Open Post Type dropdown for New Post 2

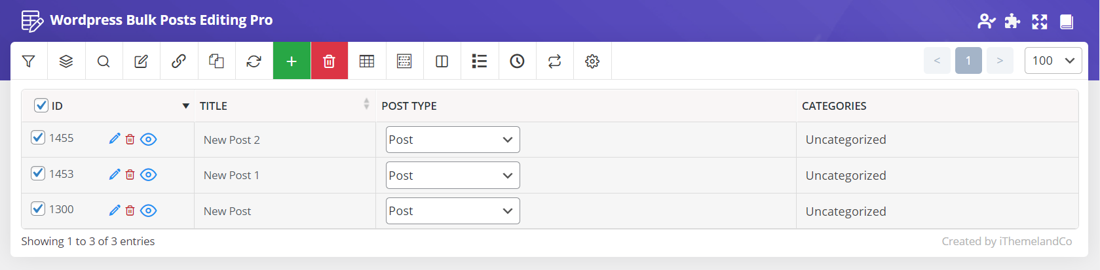pyautogui.click(x=453, y=140)
